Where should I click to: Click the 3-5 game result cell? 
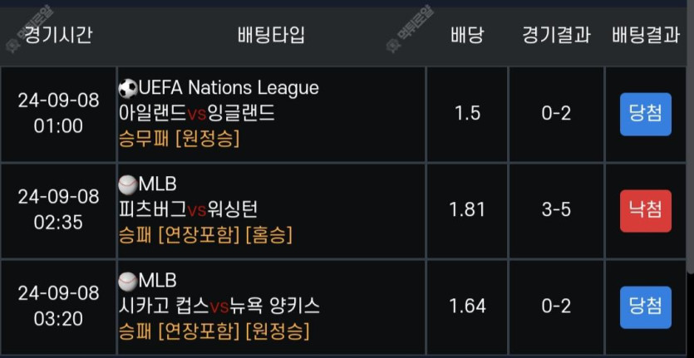tap(556, 210)
